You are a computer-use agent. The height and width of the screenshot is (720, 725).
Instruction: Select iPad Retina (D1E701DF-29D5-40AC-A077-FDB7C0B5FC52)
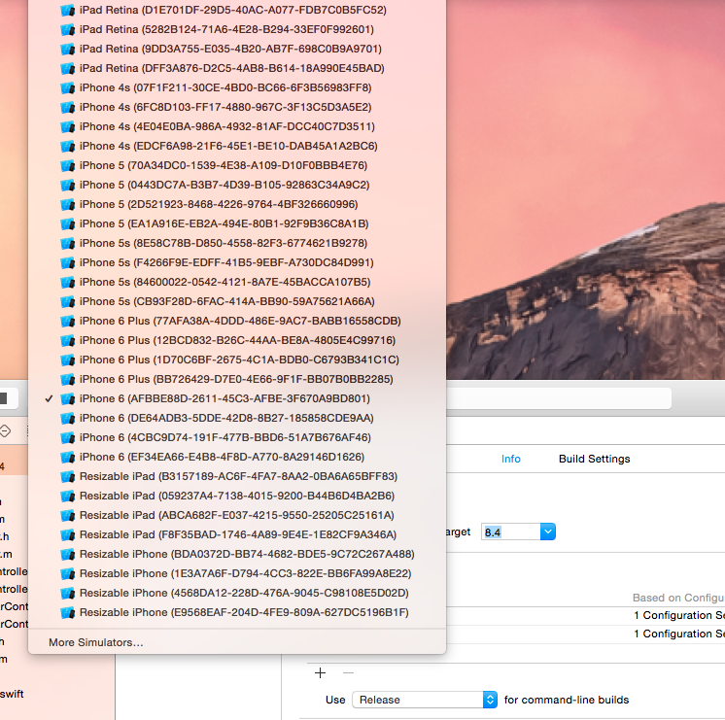[x=237, y=10]
